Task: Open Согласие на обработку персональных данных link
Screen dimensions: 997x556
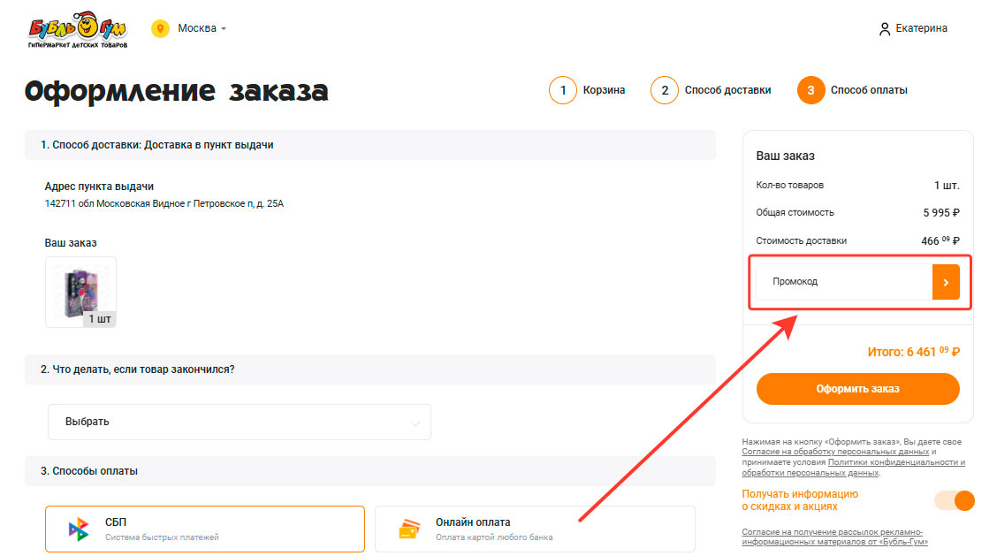Action: pos(835,452)
